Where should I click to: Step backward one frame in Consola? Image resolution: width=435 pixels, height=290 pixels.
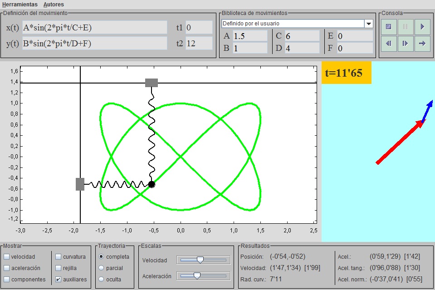coord(388,44)
